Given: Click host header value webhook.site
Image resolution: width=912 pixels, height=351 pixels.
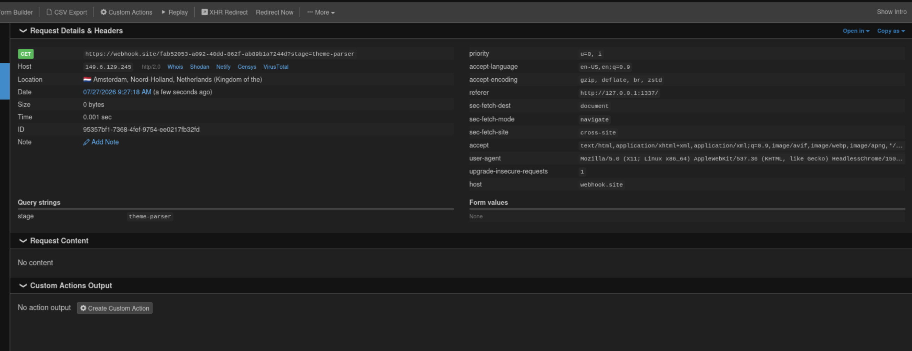Looking at the screenshot, I should pyautogui.click(x=601, y=185).
